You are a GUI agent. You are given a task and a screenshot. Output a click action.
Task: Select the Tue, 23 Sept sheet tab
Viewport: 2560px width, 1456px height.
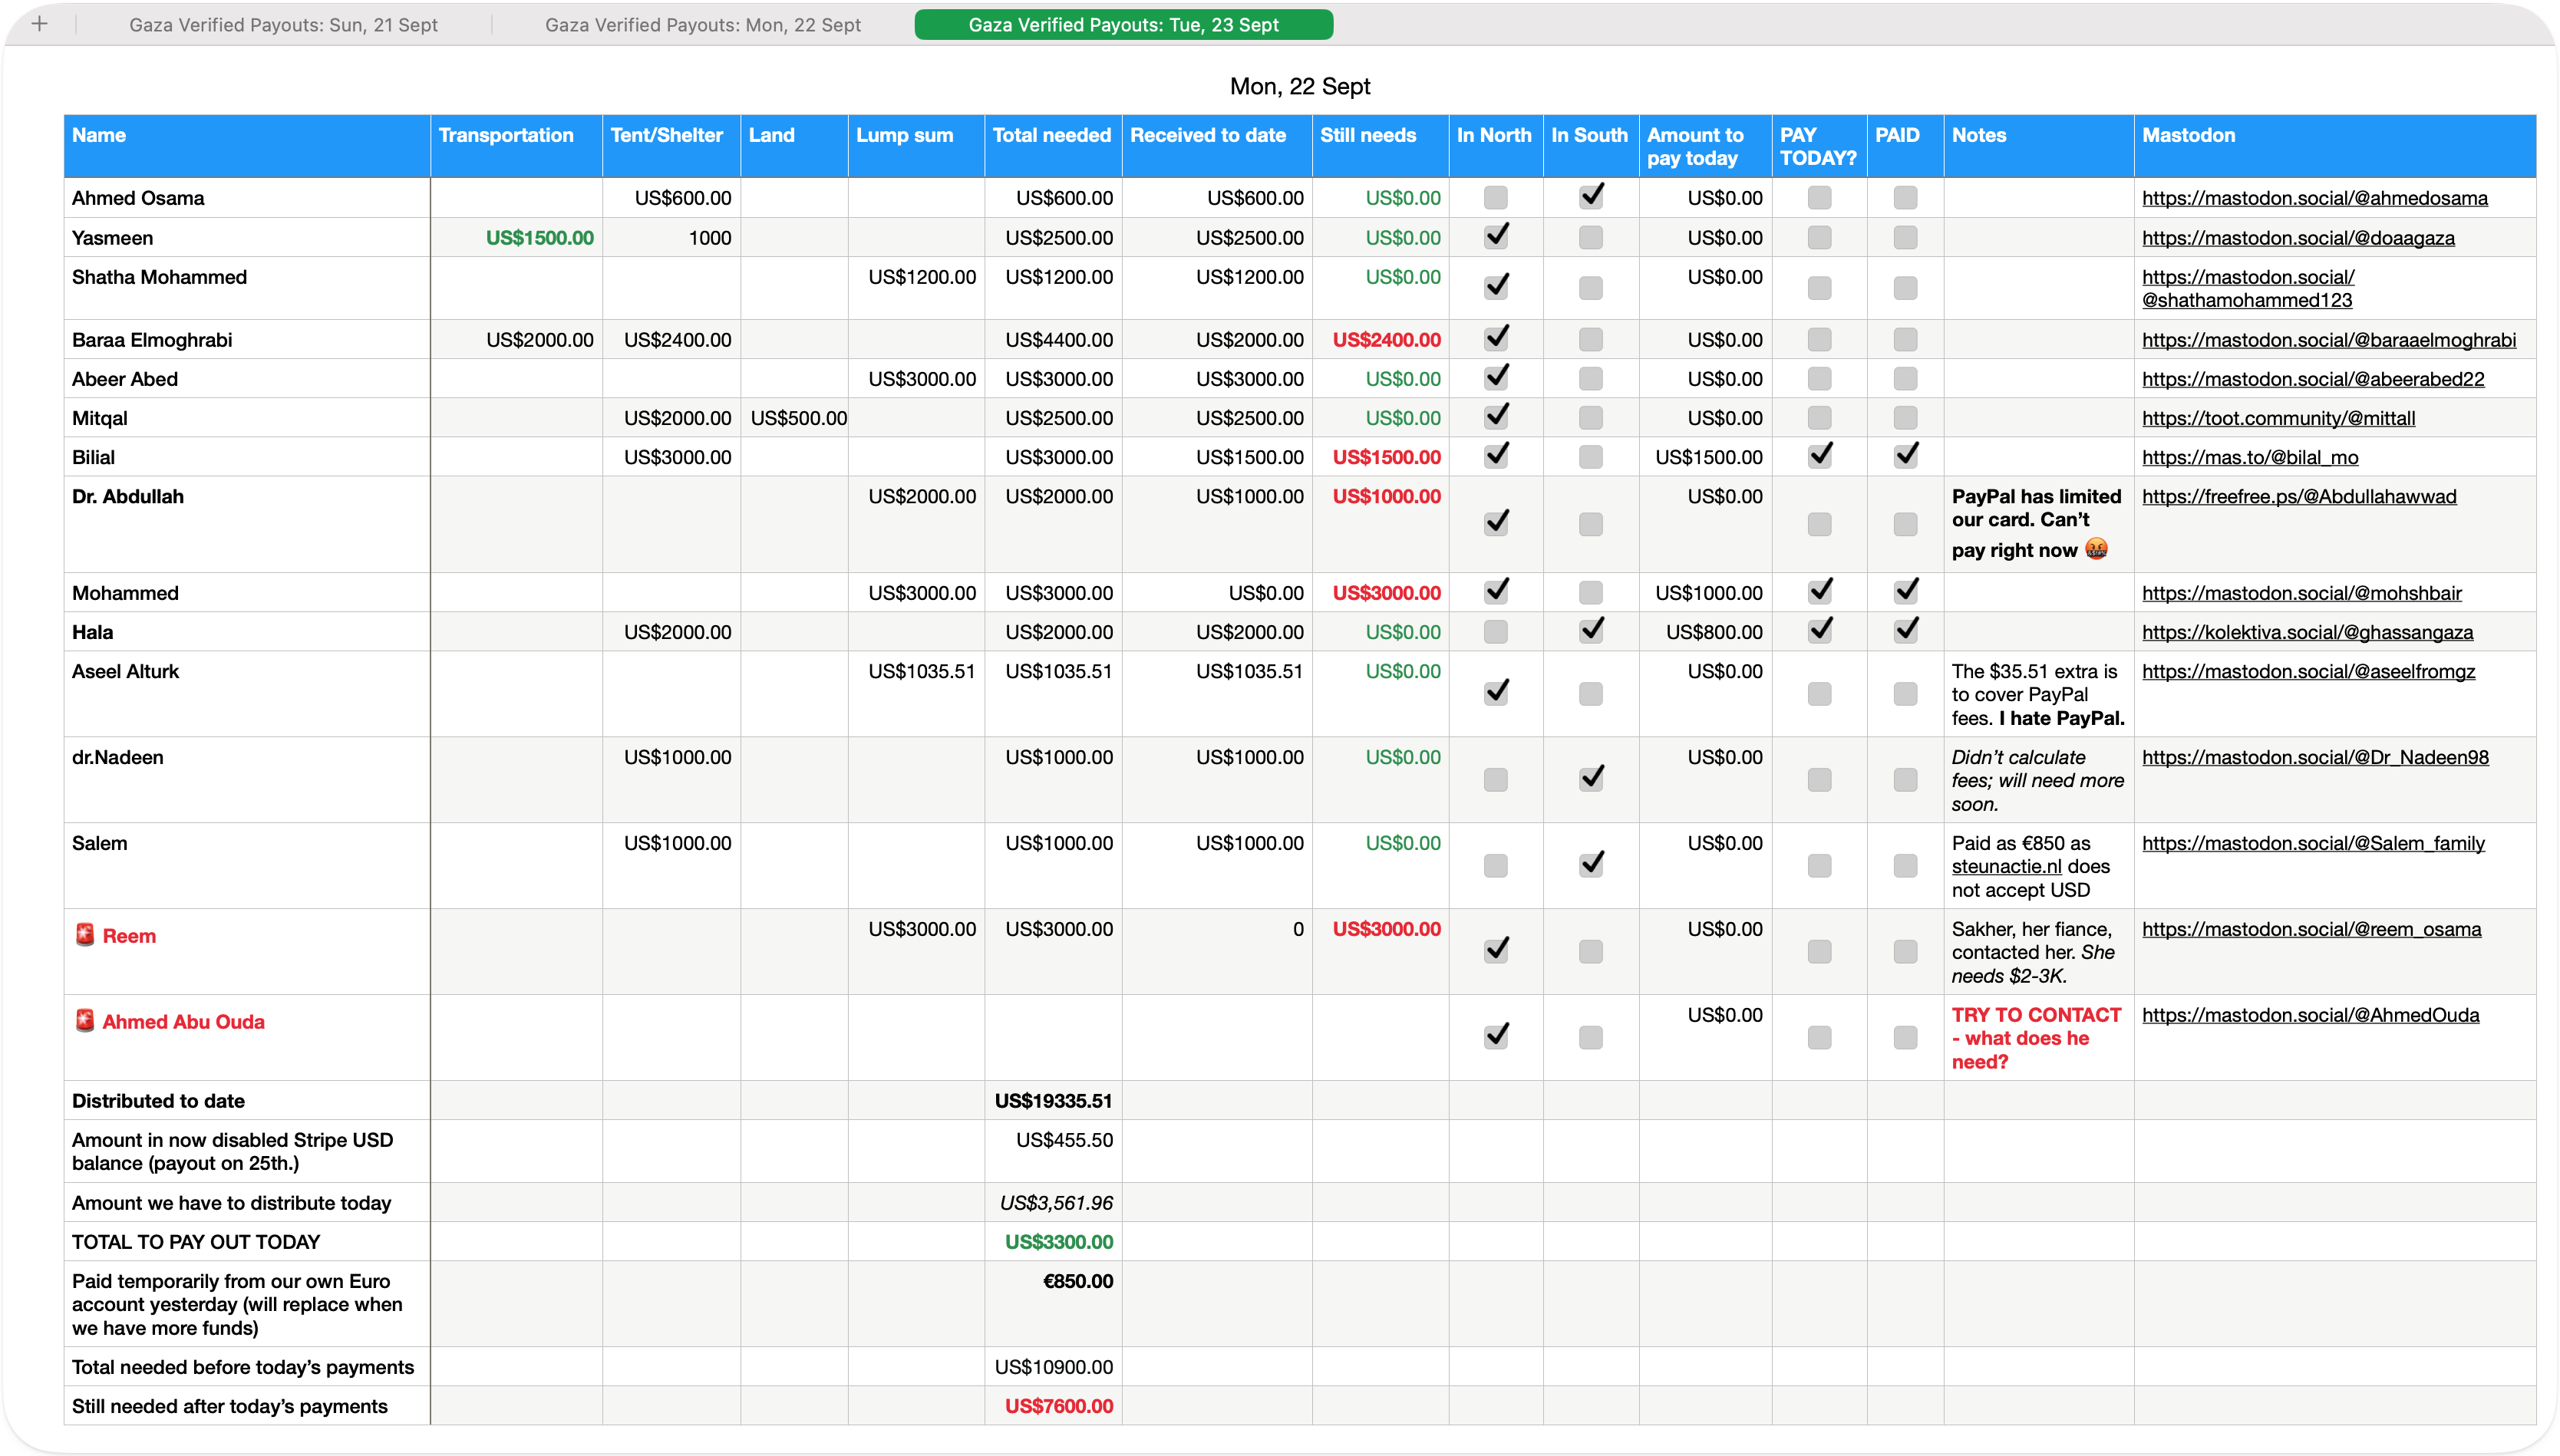1123,25
